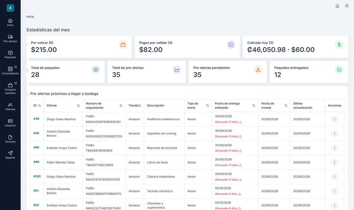Click the app logo letter A
This screenshot has width=354, height=210.
[10, 8]
